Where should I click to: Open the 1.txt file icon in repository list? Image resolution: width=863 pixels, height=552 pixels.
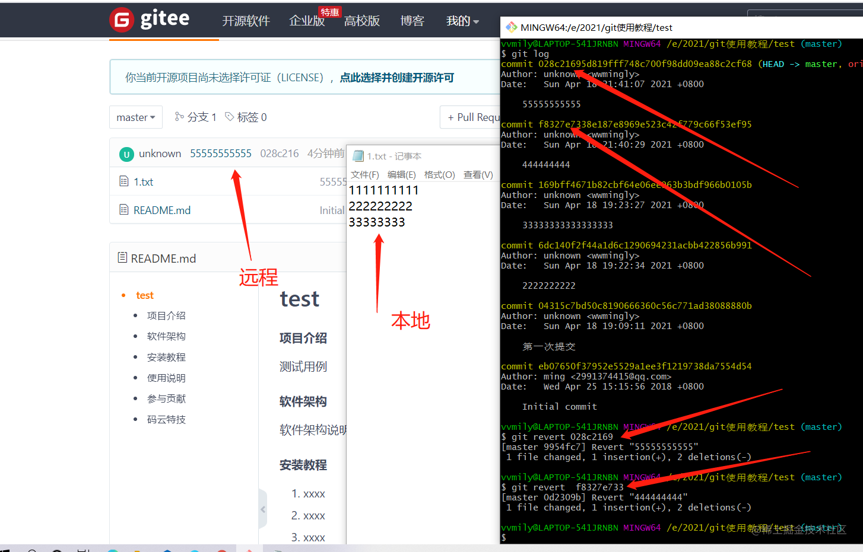124,181
